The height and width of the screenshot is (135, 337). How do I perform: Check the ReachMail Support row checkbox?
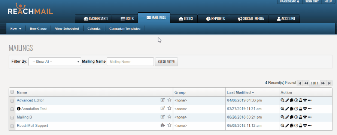[x=12, y=126]
